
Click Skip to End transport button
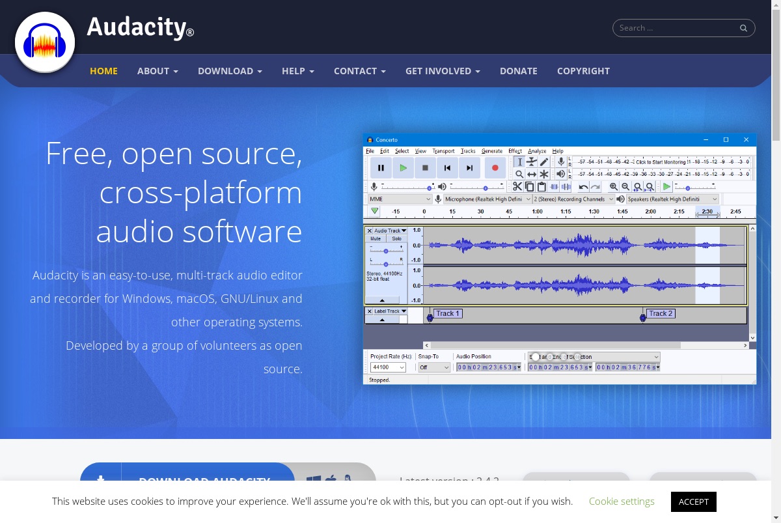[x=469, y=168]
